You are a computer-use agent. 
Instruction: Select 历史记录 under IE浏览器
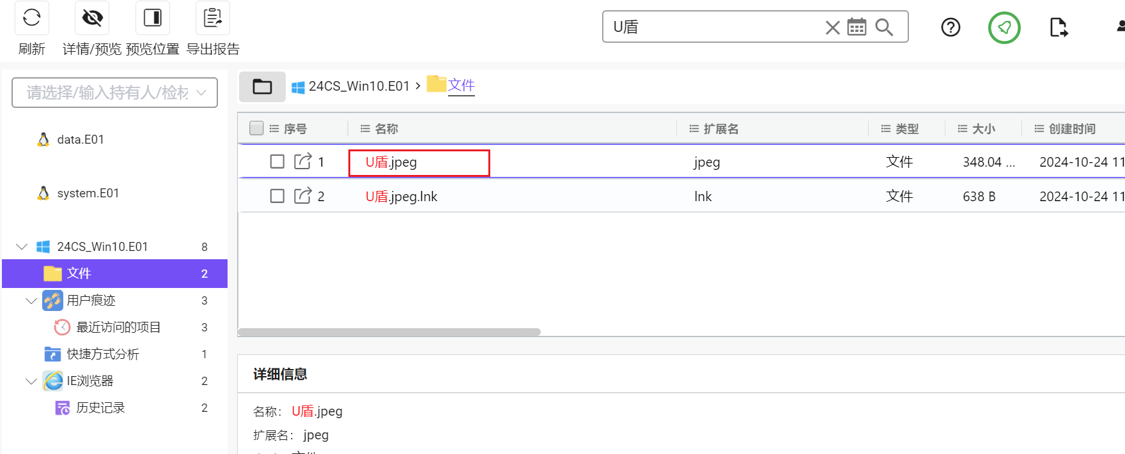click(100, 407)
